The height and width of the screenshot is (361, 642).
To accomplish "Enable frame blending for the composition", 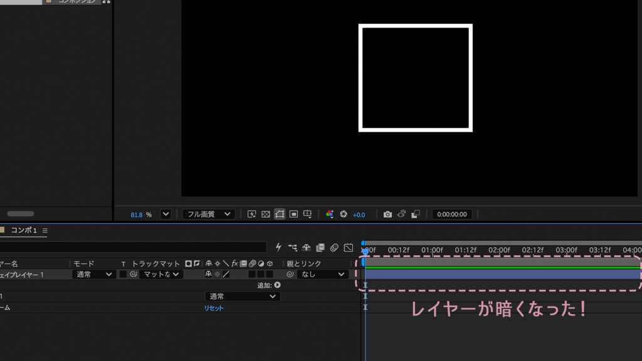I will pos(320,248).
